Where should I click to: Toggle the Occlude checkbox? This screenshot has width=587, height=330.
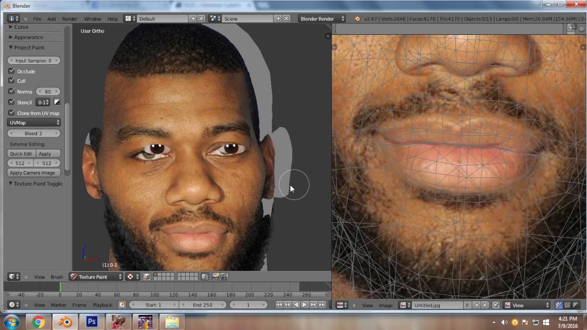(x=12, y=71)
